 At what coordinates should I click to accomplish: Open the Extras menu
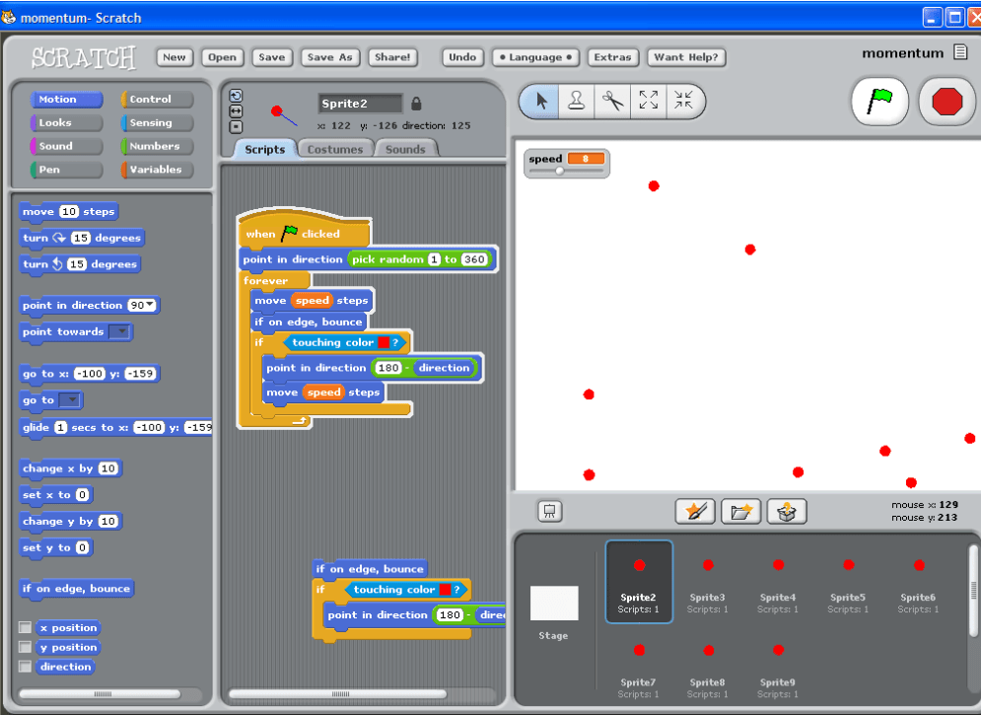[612, 57]
